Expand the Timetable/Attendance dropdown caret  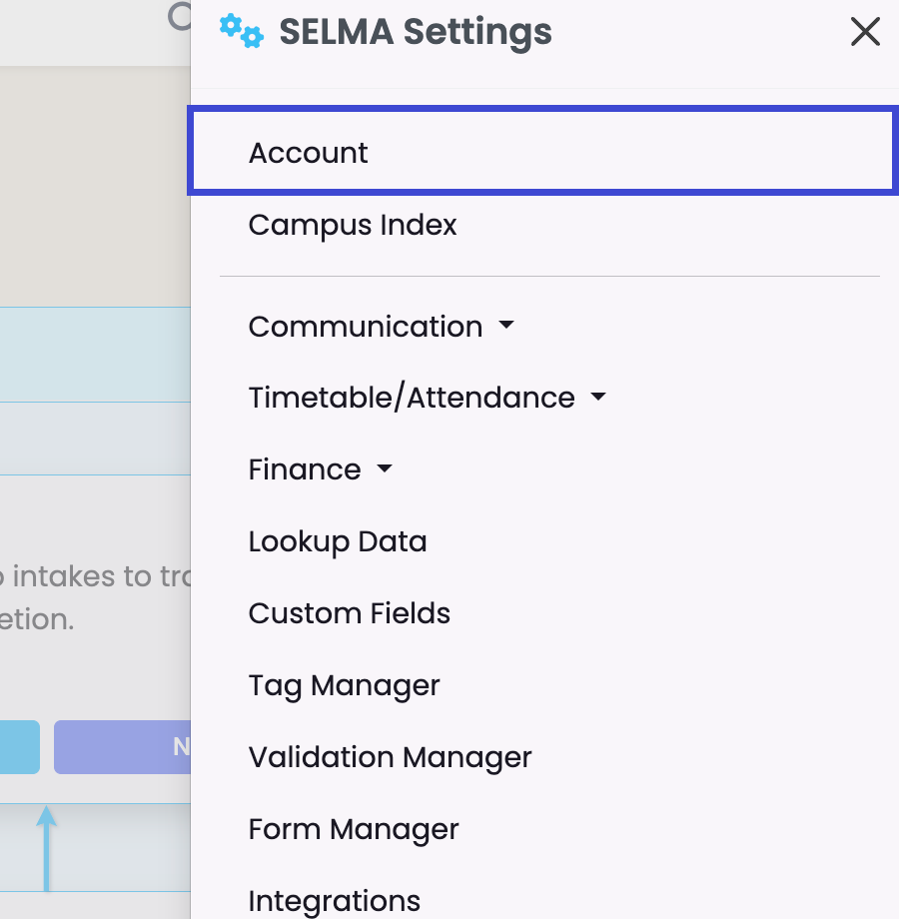click(598, 398)
